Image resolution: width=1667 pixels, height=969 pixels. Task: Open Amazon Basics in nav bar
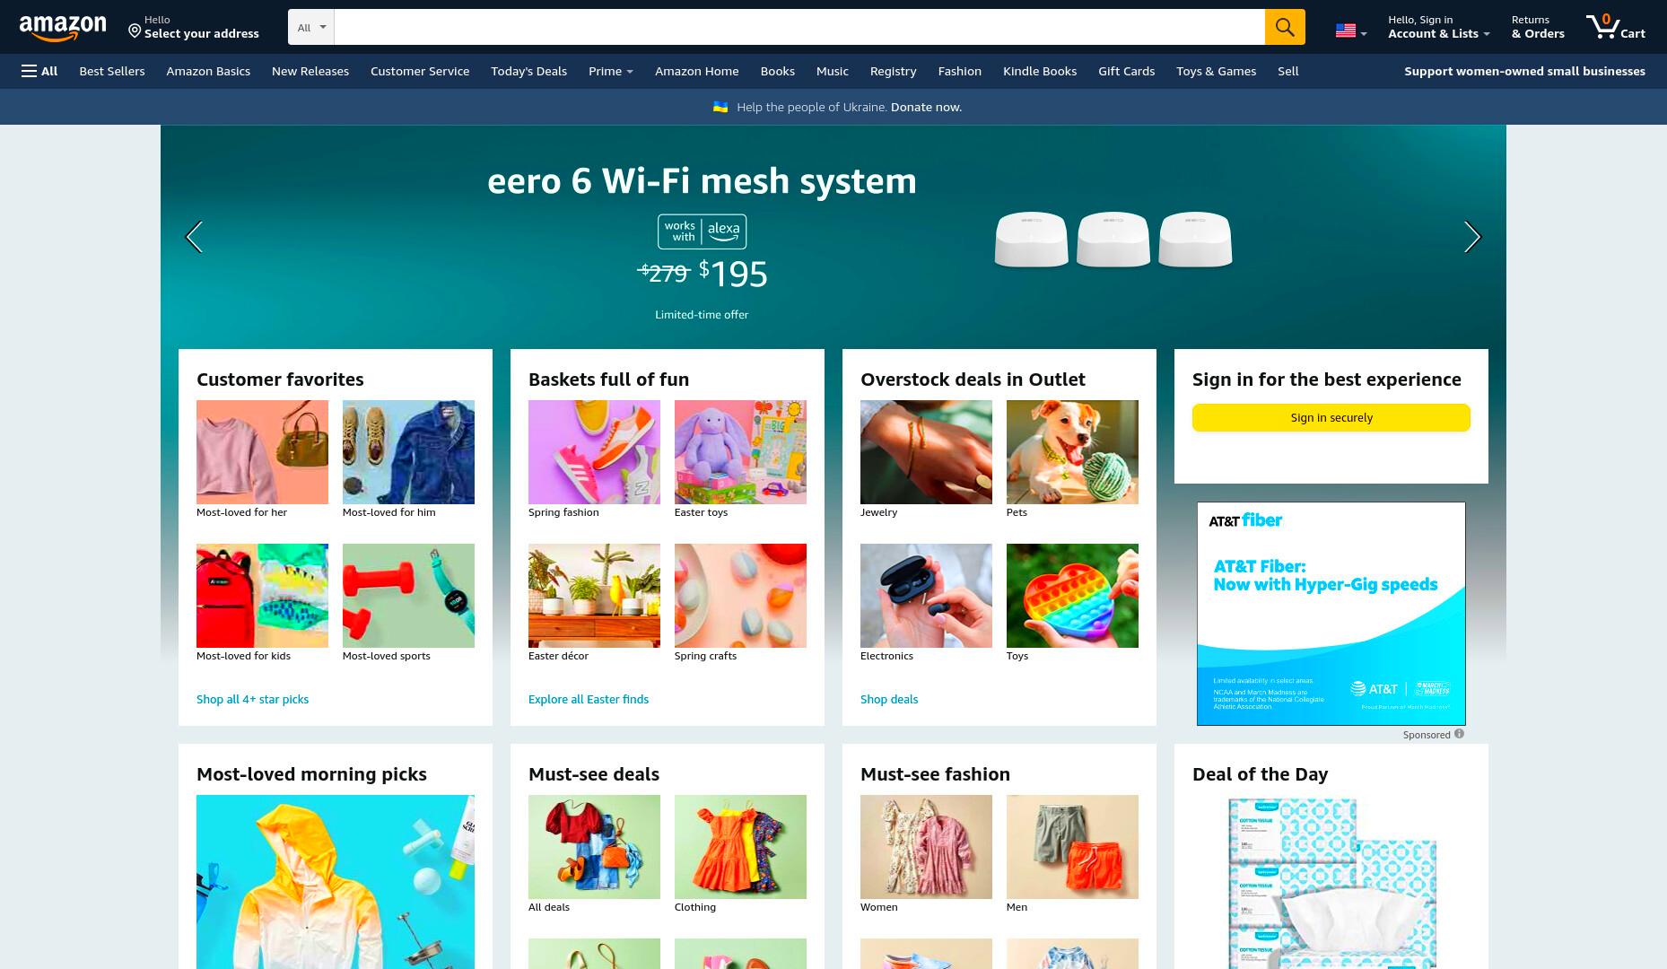pyautogui.click(x=208, y=71)
